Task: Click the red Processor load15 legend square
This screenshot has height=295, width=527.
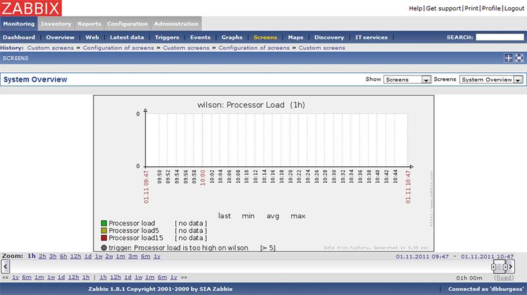Action: point(104,238)
